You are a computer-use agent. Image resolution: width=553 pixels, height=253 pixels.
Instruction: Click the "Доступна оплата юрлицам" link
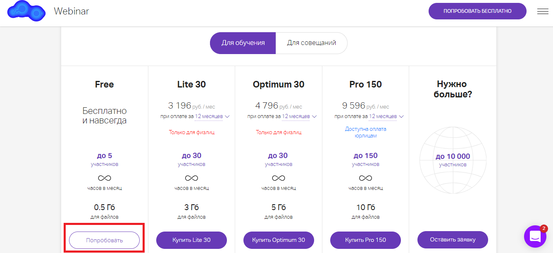click(365, 132)
